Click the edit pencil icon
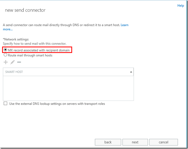Screen dimensions: 188x149 [x=12, y=62]
